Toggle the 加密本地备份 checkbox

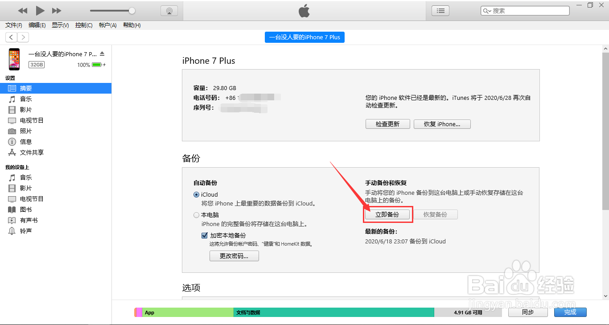205,235
